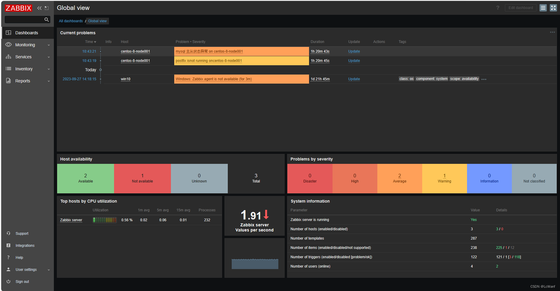Expand the Services menu chevron
The width and height of the screenshot is (560, 291).
(49, 57)
